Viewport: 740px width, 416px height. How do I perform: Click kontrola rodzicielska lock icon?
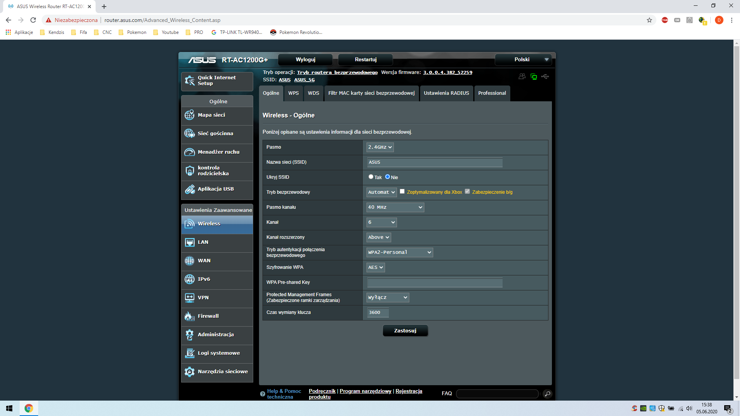[x=190, y=171]
